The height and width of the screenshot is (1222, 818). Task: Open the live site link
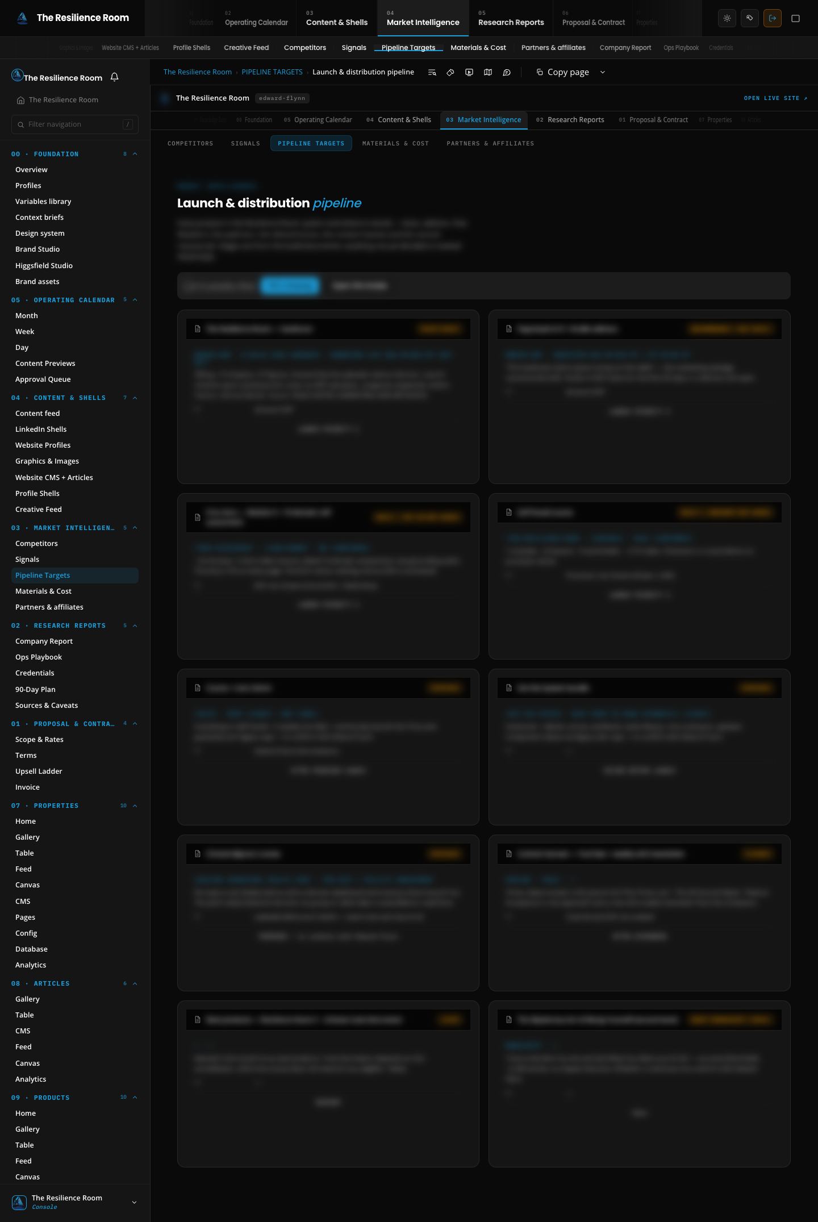pyautogui.click(x=775, y=98)
